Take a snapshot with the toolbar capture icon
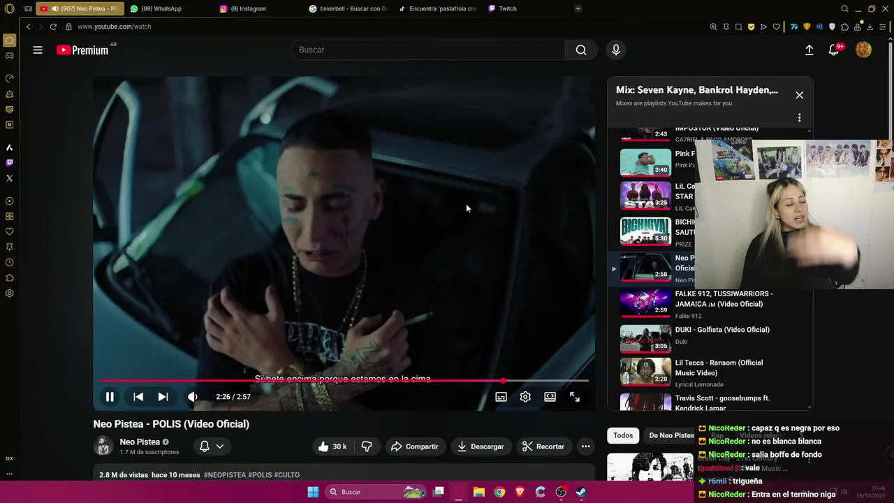 [738, 27]
